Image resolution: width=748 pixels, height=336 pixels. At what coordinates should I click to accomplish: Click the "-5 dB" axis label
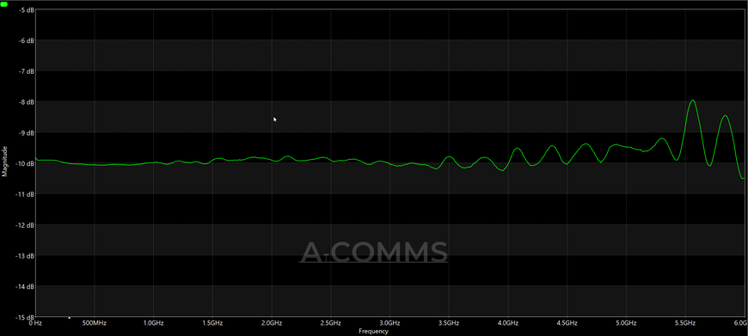point(27,9)
